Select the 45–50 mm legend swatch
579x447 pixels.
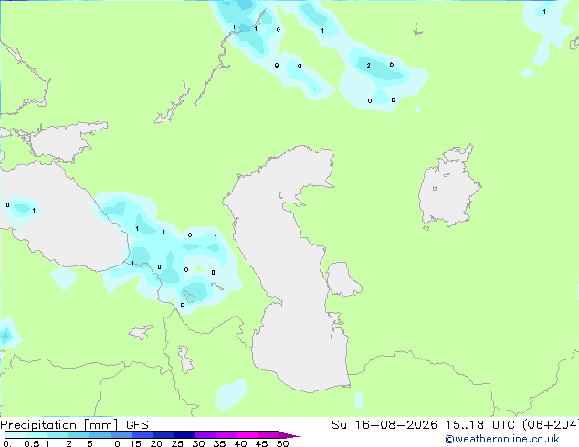click(268, 435)
